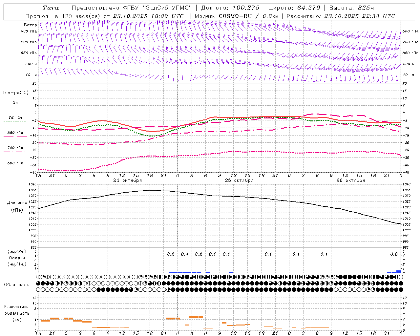Click the Td 2м dew point legend entry
The image size is (420, 336).
point(15,117)
